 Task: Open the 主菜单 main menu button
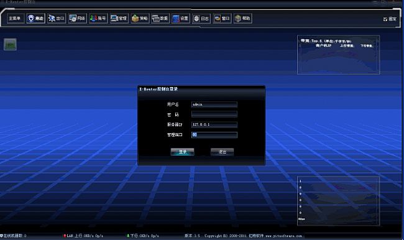16,18
